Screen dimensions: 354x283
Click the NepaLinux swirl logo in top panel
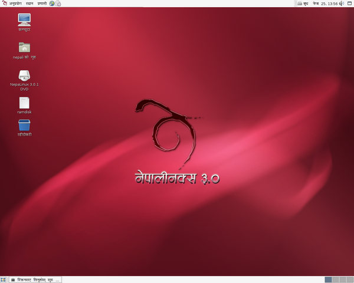click(5, 3)
